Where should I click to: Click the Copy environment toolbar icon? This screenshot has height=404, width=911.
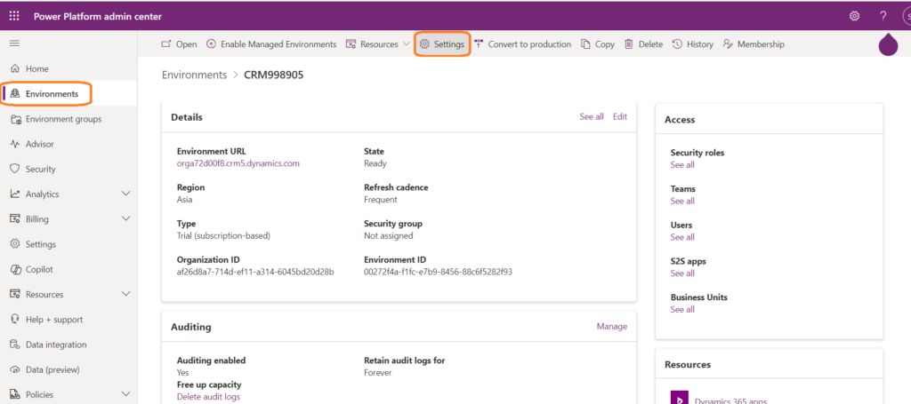(598, 44)
